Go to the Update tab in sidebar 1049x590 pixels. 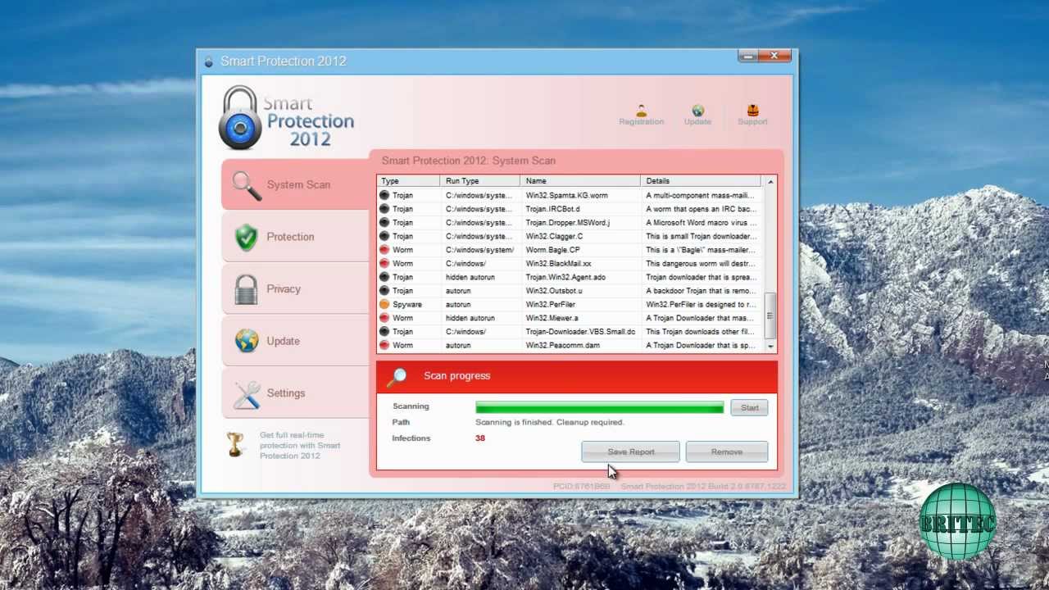click(296, 341)
